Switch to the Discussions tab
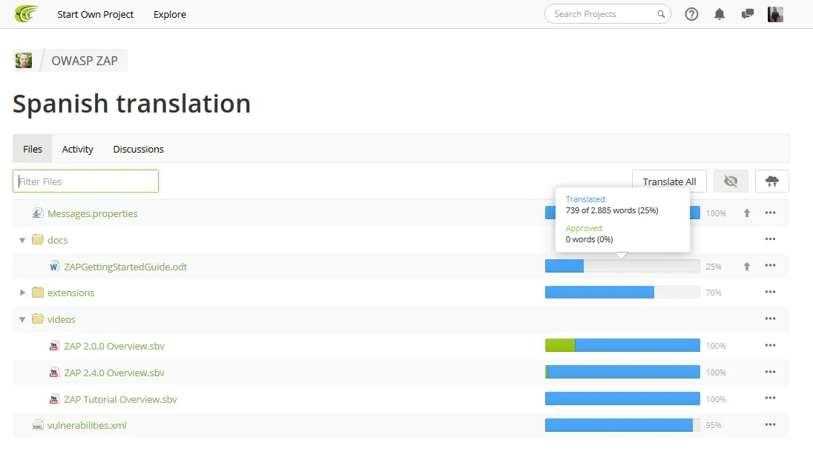 (x=139, y=149)
